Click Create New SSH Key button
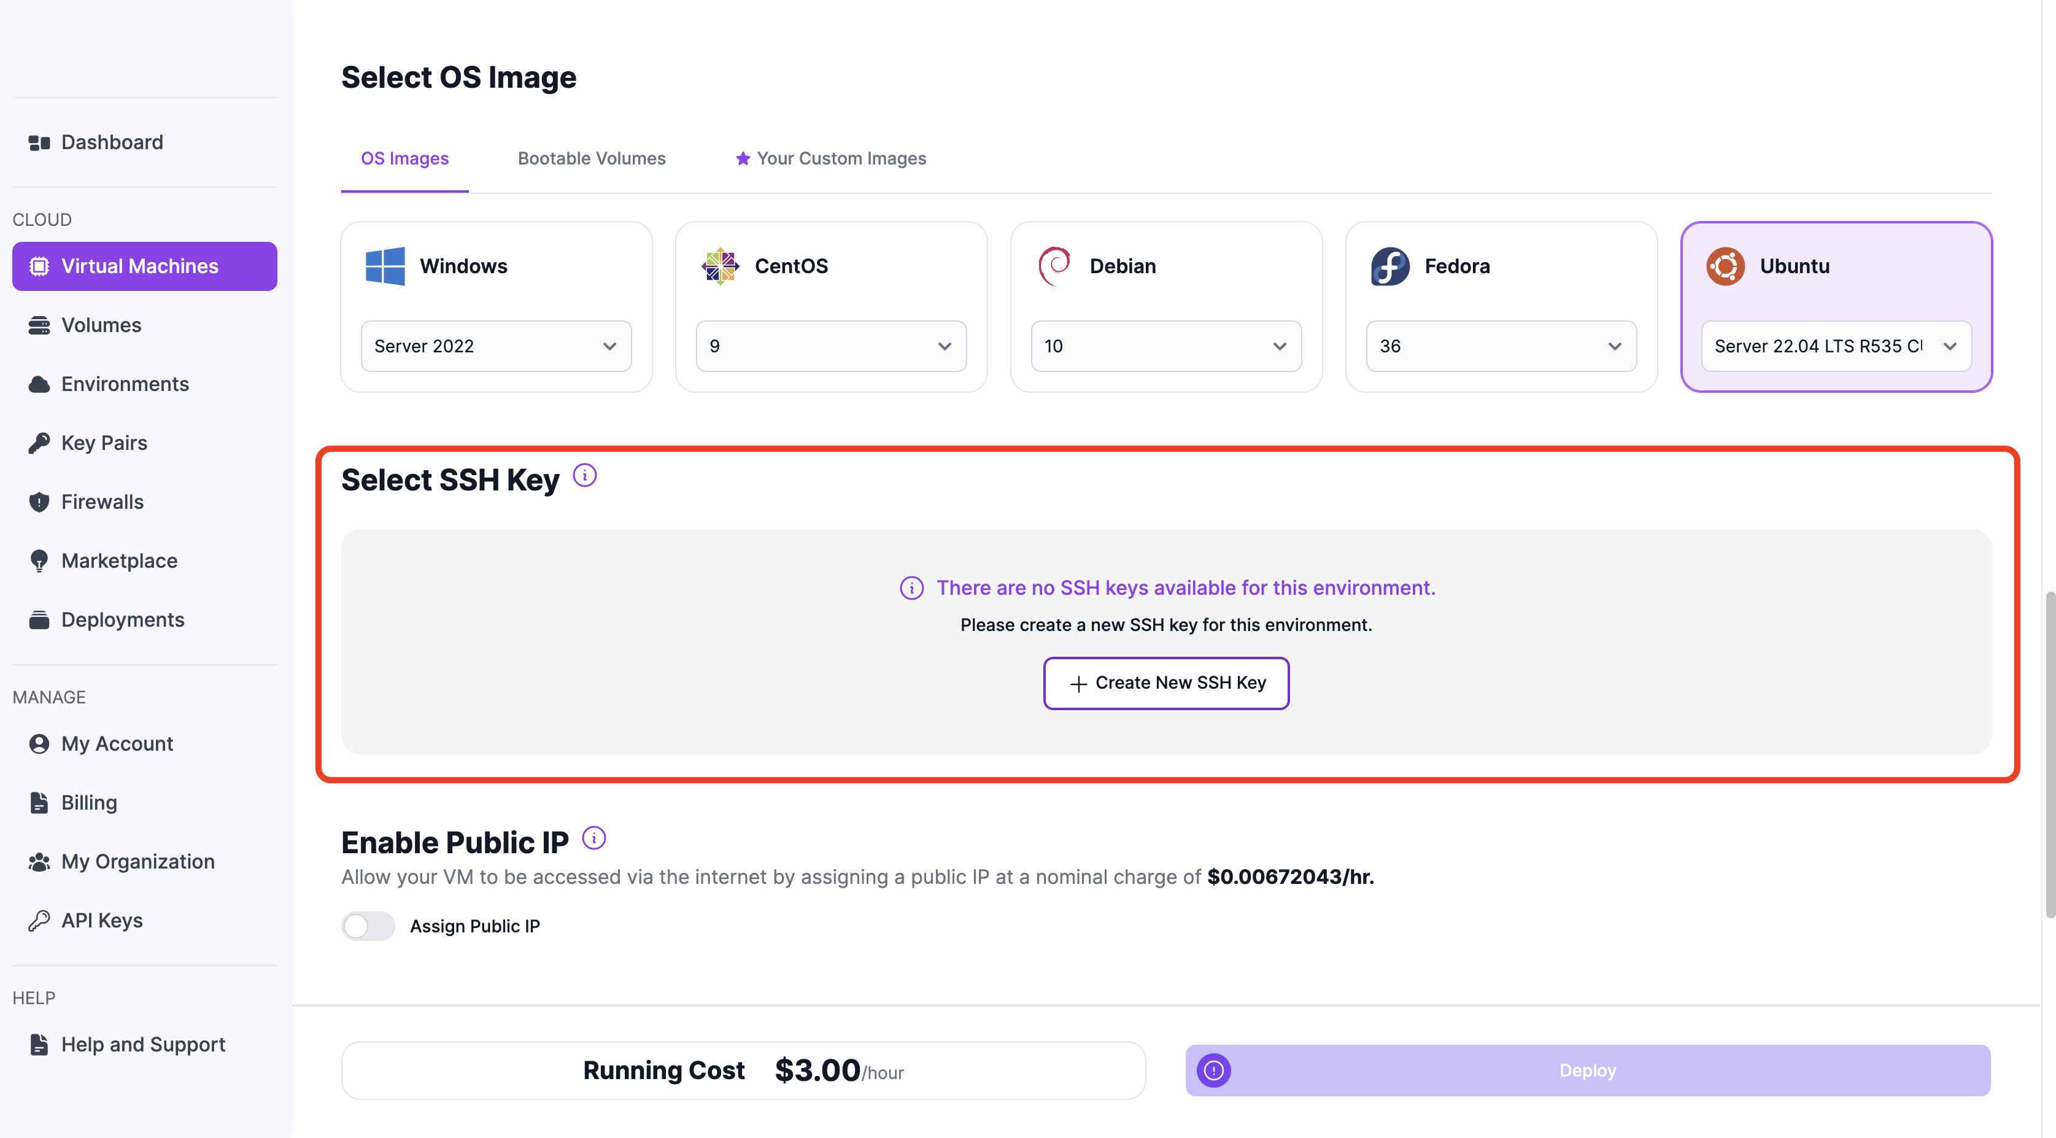 (1165, 683)
